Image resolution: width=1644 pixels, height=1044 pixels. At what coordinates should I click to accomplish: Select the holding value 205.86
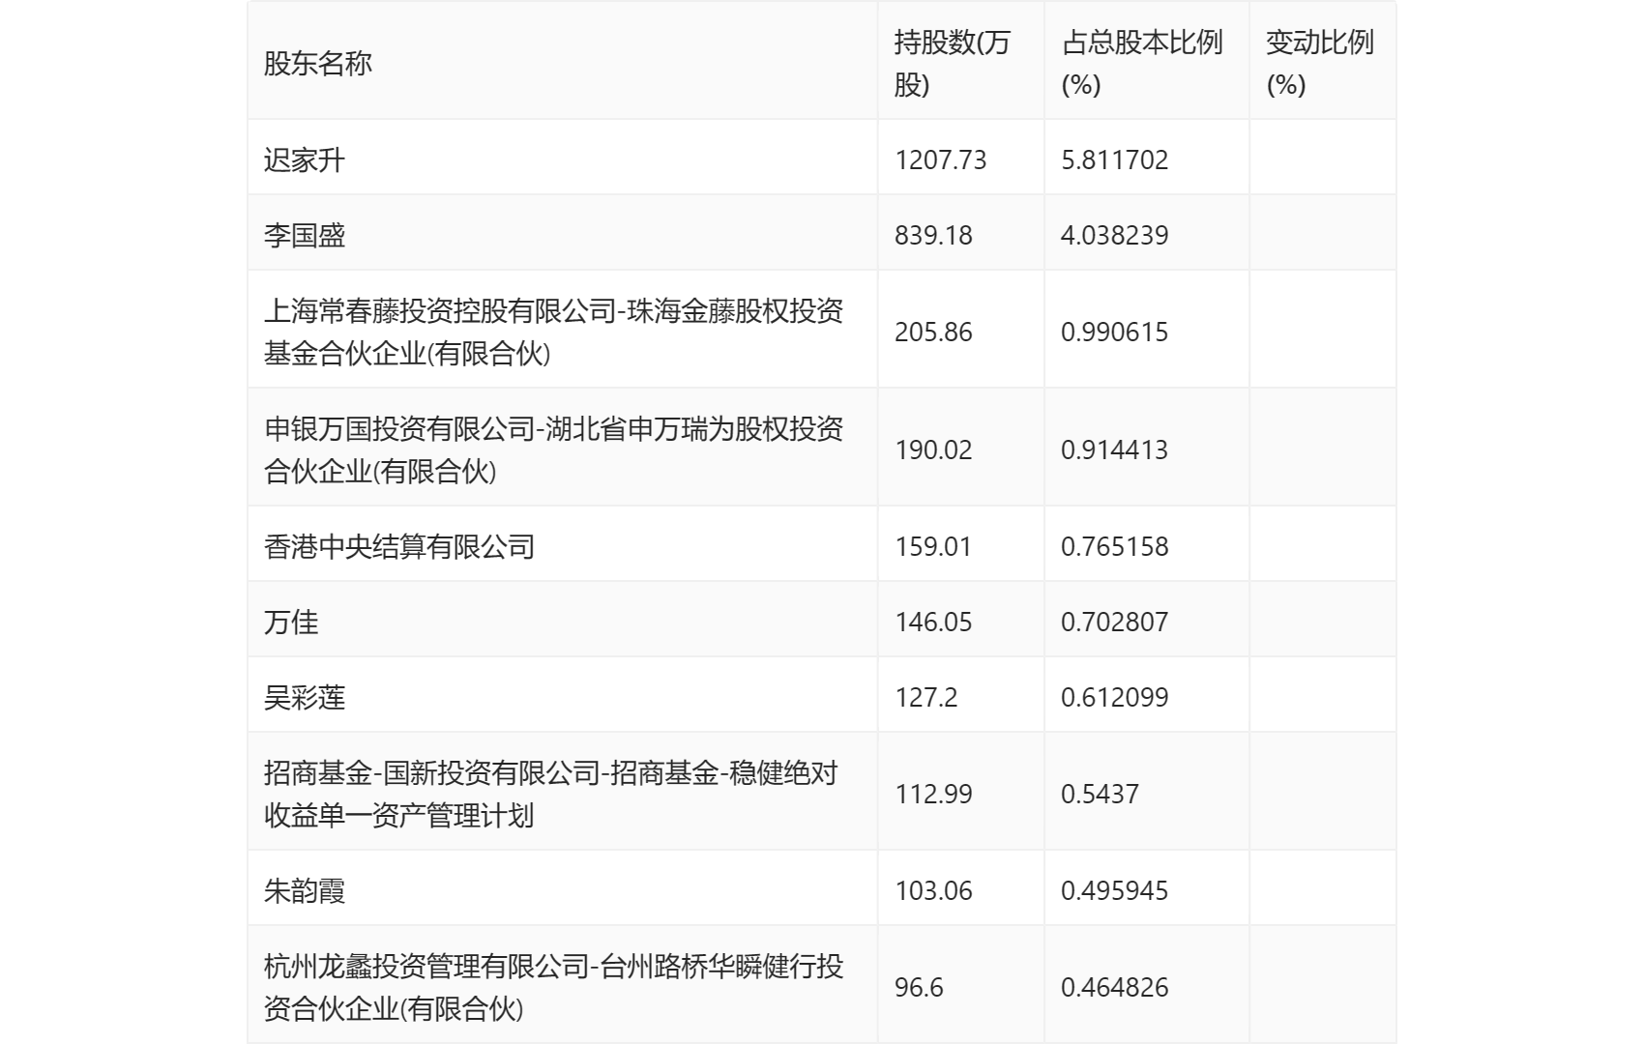pyautogui.click(x=933, y=332)
